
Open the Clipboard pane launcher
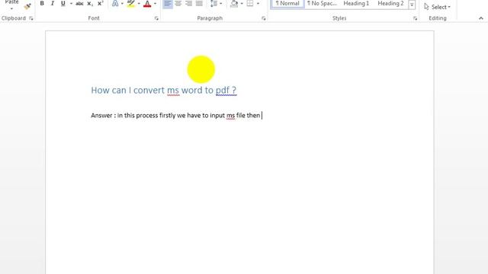click(x=31, y=18)
